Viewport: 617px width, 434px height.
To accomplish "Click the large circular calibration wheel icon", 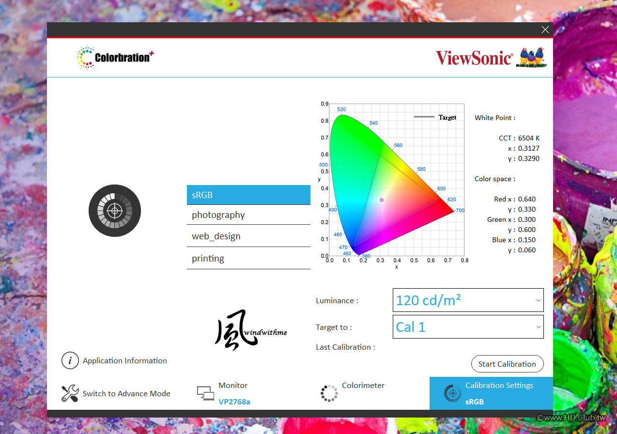I will tap(115, 210).
